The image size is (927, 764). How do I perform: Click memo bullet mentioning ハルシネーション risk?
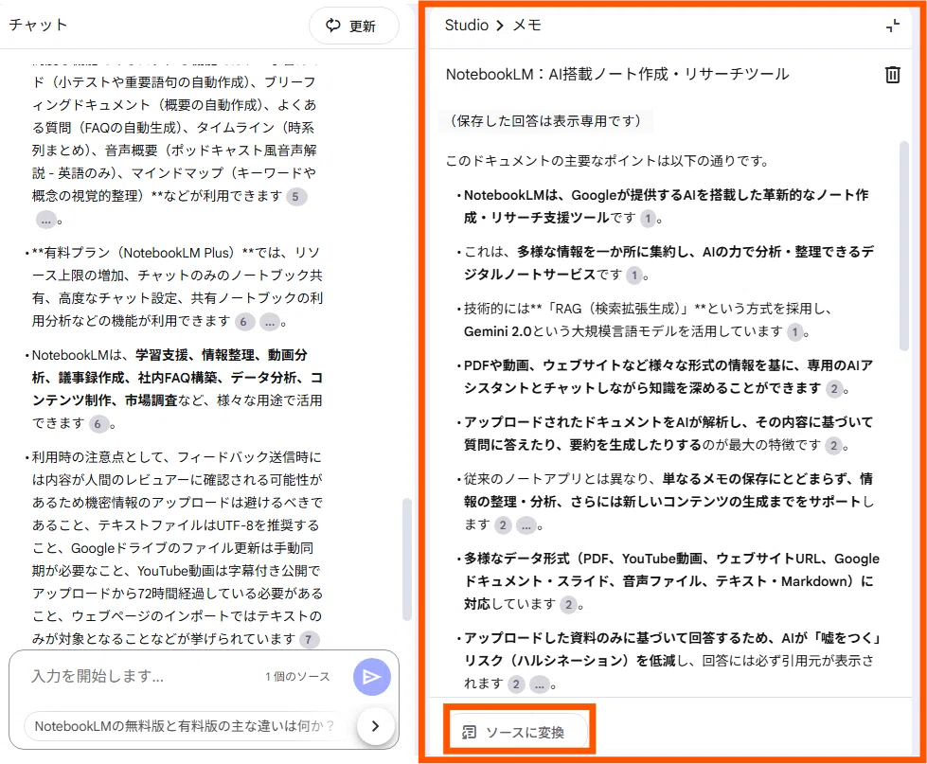(669, 661)
